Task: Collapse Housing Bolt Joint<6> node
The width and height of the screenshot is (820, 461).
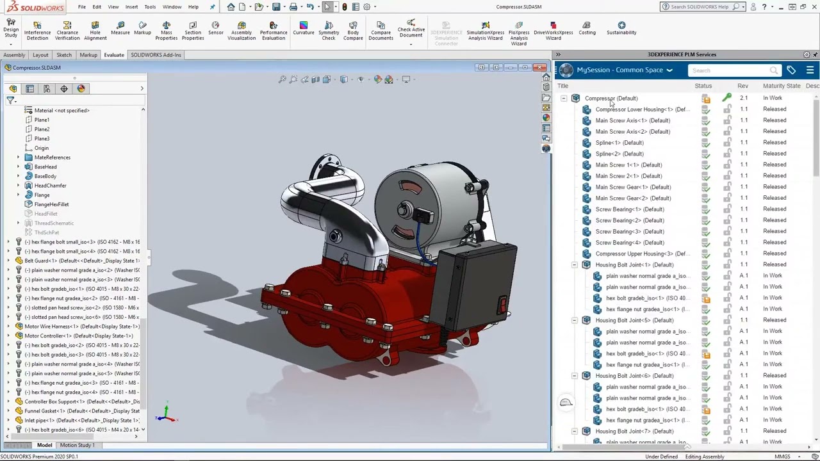Action: coord(575,376)
